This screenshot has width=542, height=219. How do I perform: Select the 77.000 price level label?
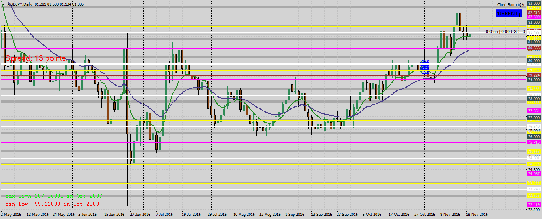[534, 117]
